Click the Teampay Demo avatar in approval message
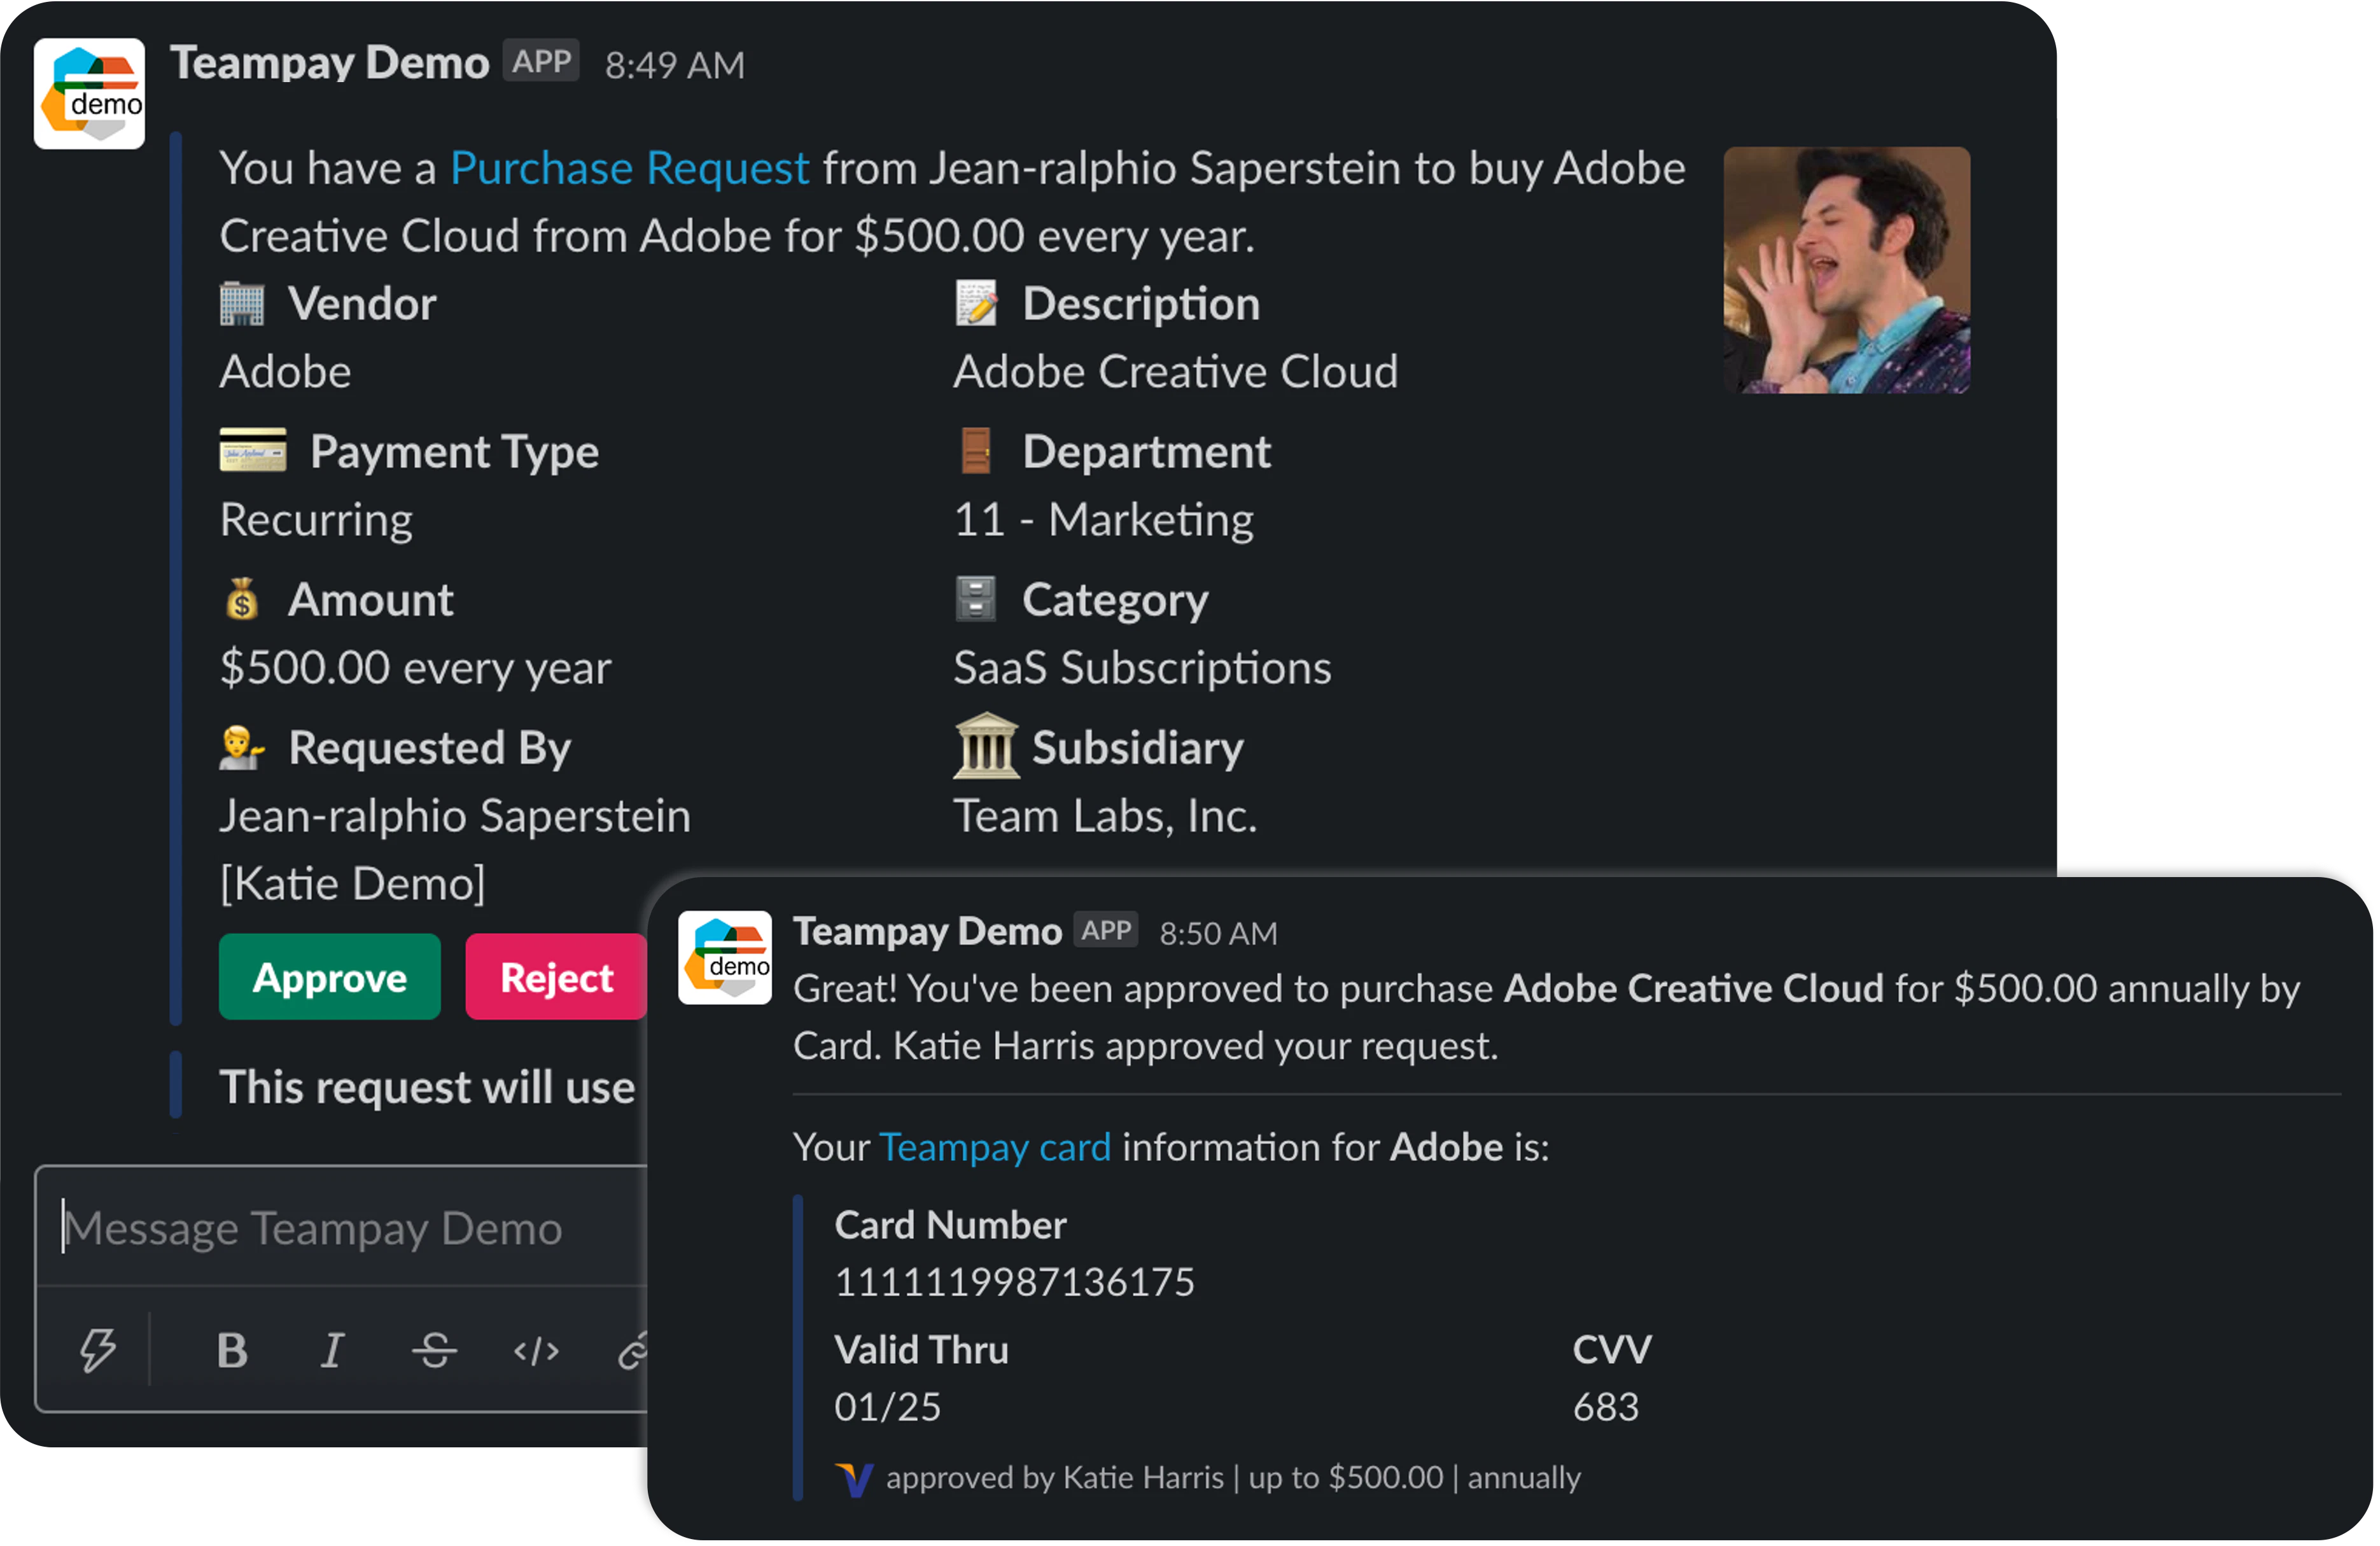The image size is (2380, 1546). click(725, 958)
